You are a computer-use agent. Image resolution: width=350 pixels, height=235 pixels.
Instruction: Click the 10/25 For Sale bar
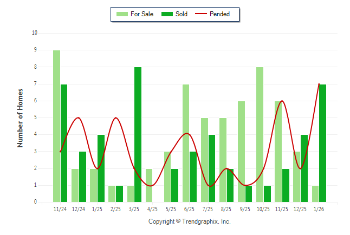coord(260,134)
